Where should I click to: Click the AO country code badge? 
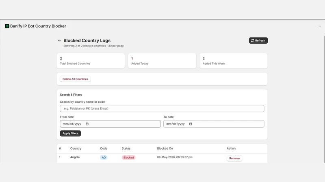click(104, 157)
